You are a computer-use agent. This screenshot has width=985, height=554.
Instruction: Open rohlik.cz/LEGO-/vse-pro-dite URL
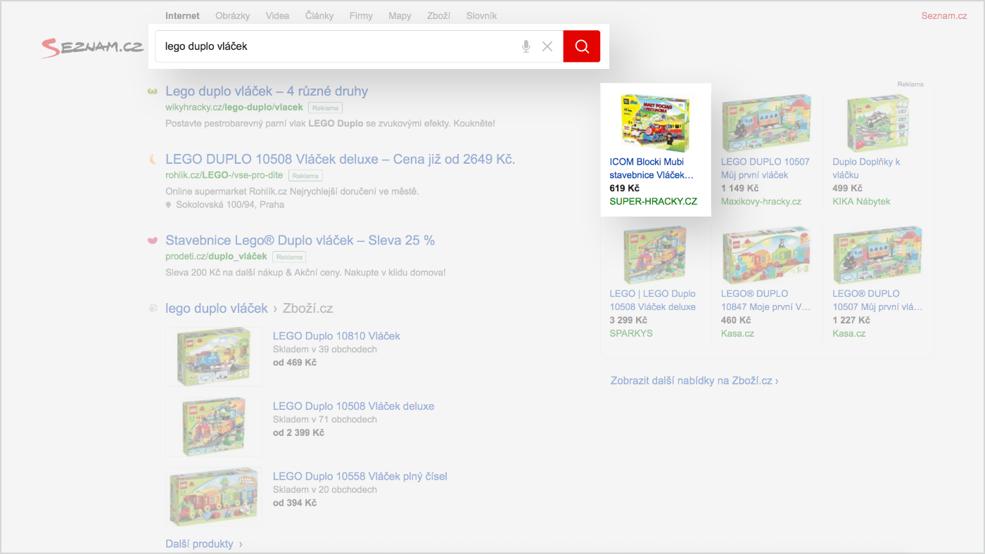[224, 176]
